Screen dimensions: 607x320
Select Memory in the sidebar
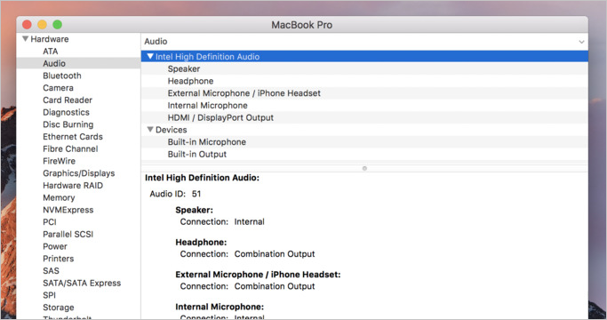[59, 197]
